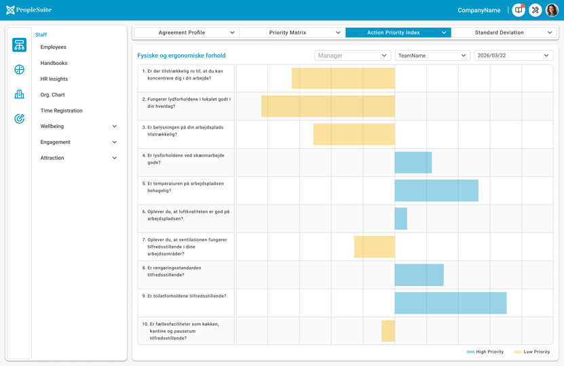Select question 4 about lysforholdene ved skærmarbejde
Screen dimensions: 564x366
tap(186, 163)
